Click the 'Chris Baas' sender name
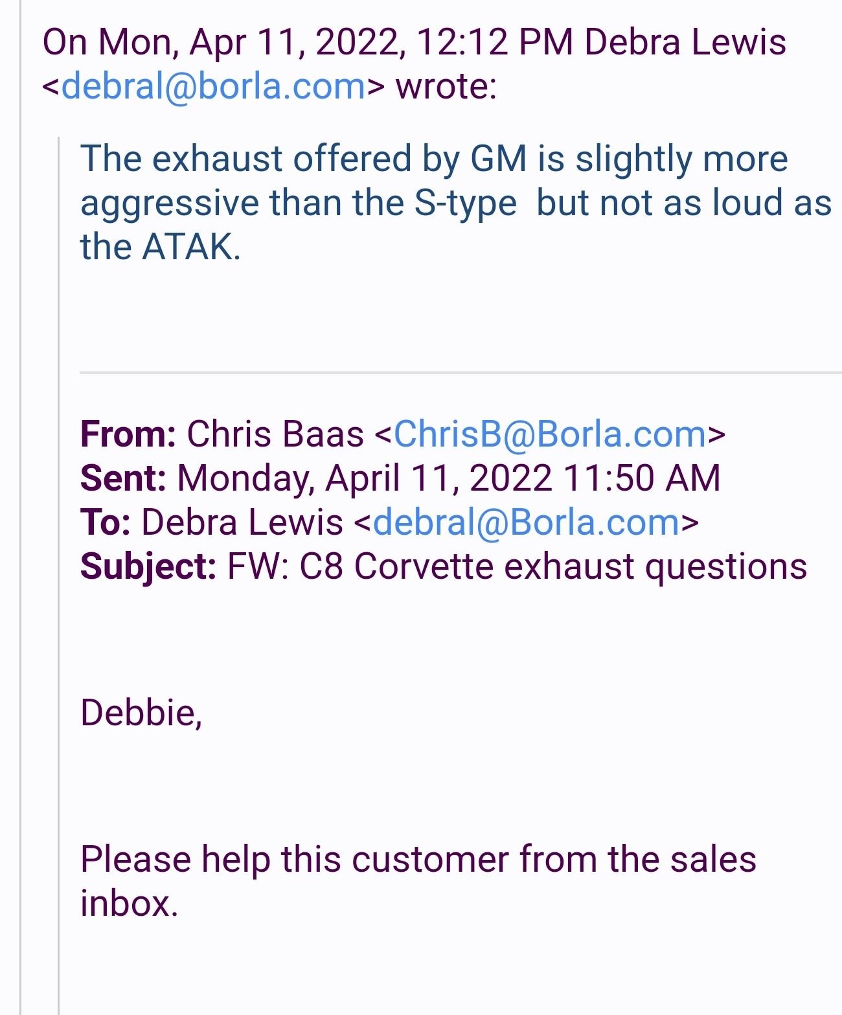Image resolution: width=842 pixels, height=1015 pixels. (x=275, y=434)
